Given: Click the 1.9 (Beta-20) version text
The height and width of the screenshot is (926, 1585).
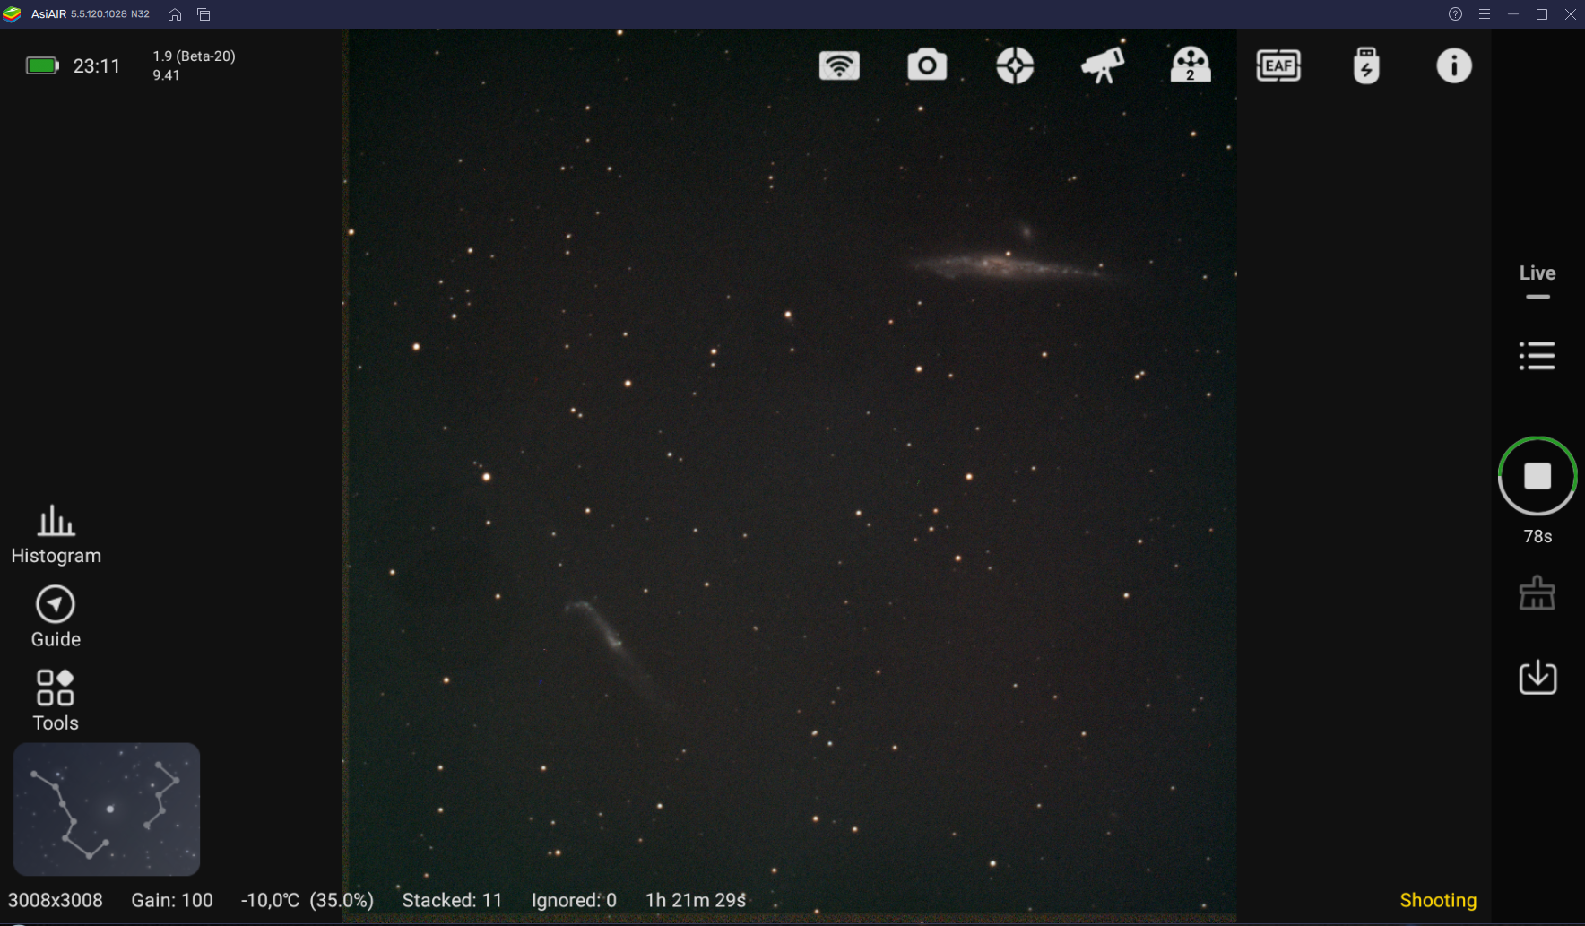Looking at the screenshot, I should click(194, 56).
